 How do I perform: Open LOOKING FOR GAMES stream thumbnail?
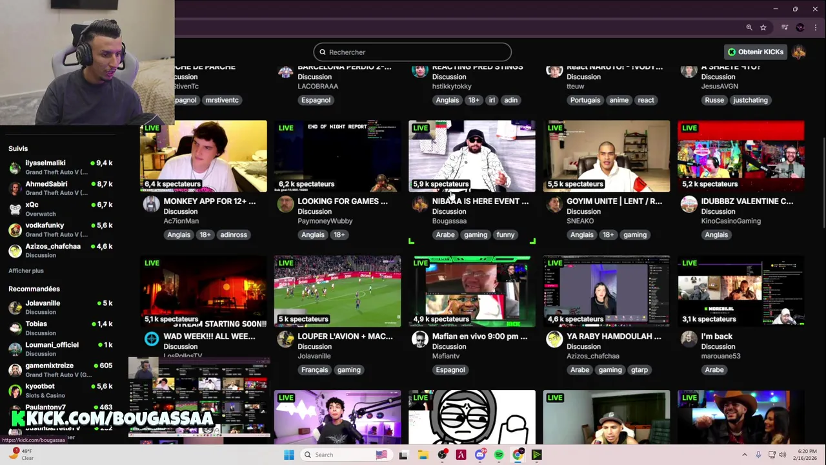pos(337,156)
